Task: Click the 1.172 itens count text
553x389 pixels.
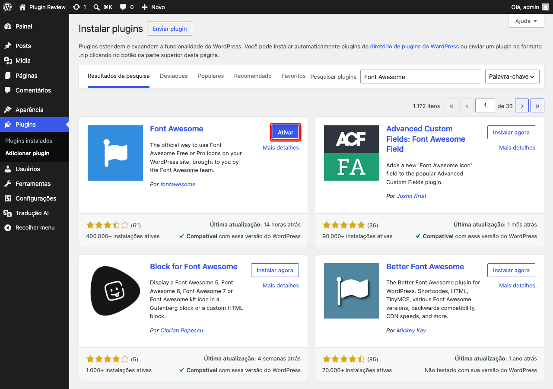Action: [426, 106]
